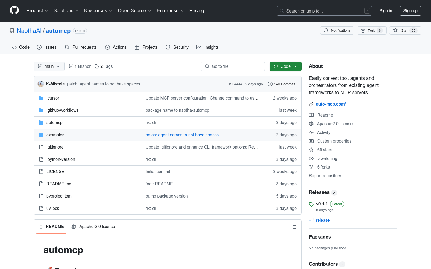The image size is (431, 269).
Task: Open the automcp folder
Action: (54, 123)
